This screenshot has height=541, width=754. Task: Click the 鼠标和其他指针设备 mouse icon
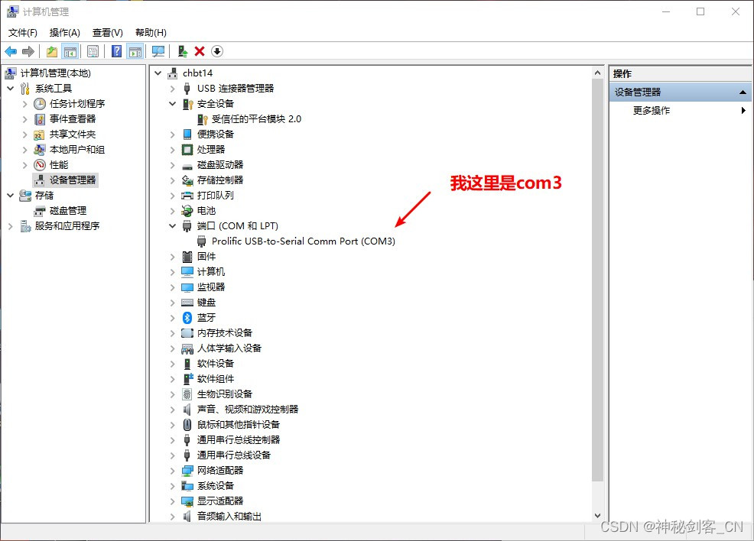click(x=187, y=425)
